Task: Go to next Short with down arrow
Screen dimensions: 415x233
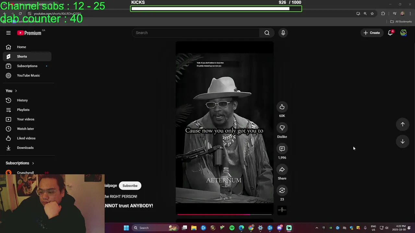Action: click(402, 141)
